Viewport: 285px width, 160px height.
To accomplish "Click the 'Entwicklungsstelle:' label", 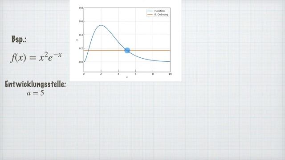I will (x=36, y=84).
